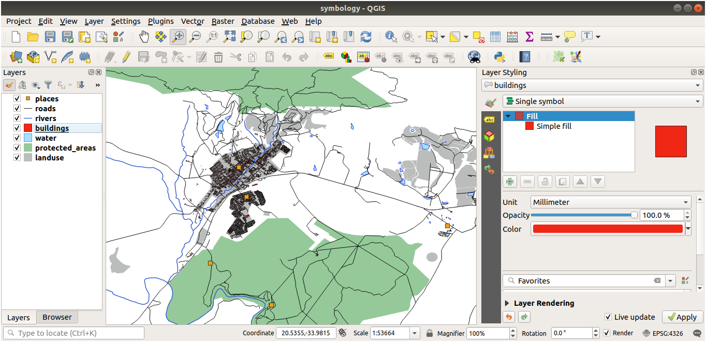Viewport: 706px width, 342px height.
Task: Click the Type to locate search field
Action: tap(74, 333)
